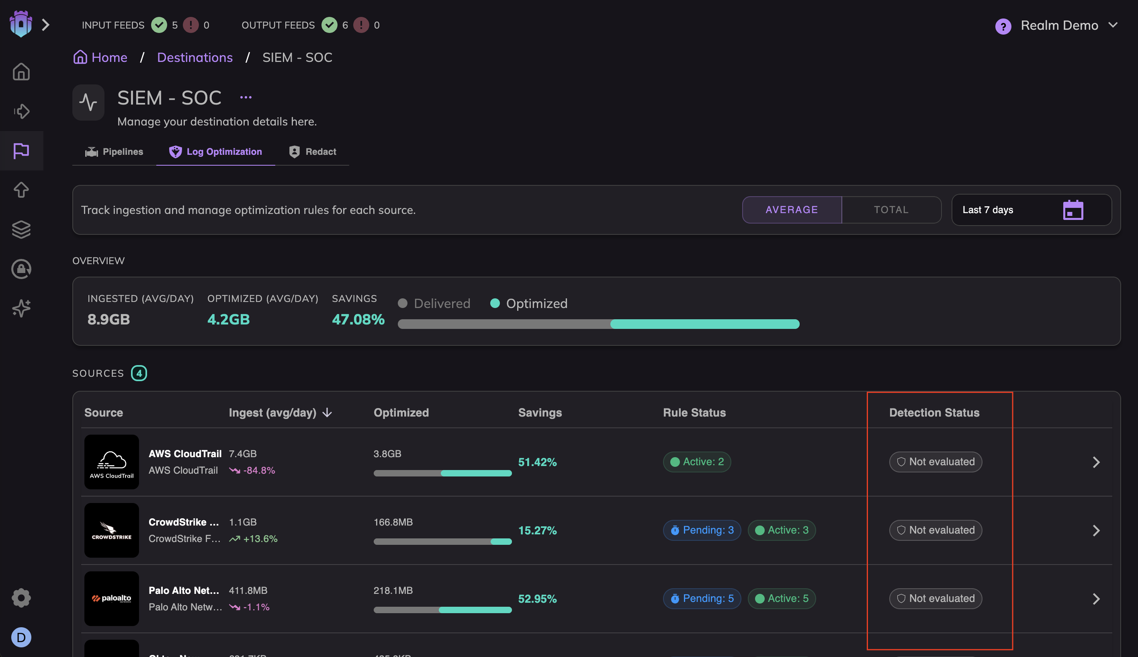Click the Active: 3 badge for CrowdStrike
The width and height of the screenshot is (1138, 657).
pyautogui.click(x=782, y=530)
